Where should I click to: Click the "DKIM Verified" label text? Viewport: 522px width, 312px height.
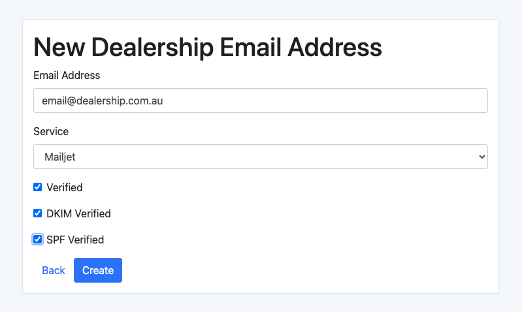pyautogui.click(x=78, y=213)
